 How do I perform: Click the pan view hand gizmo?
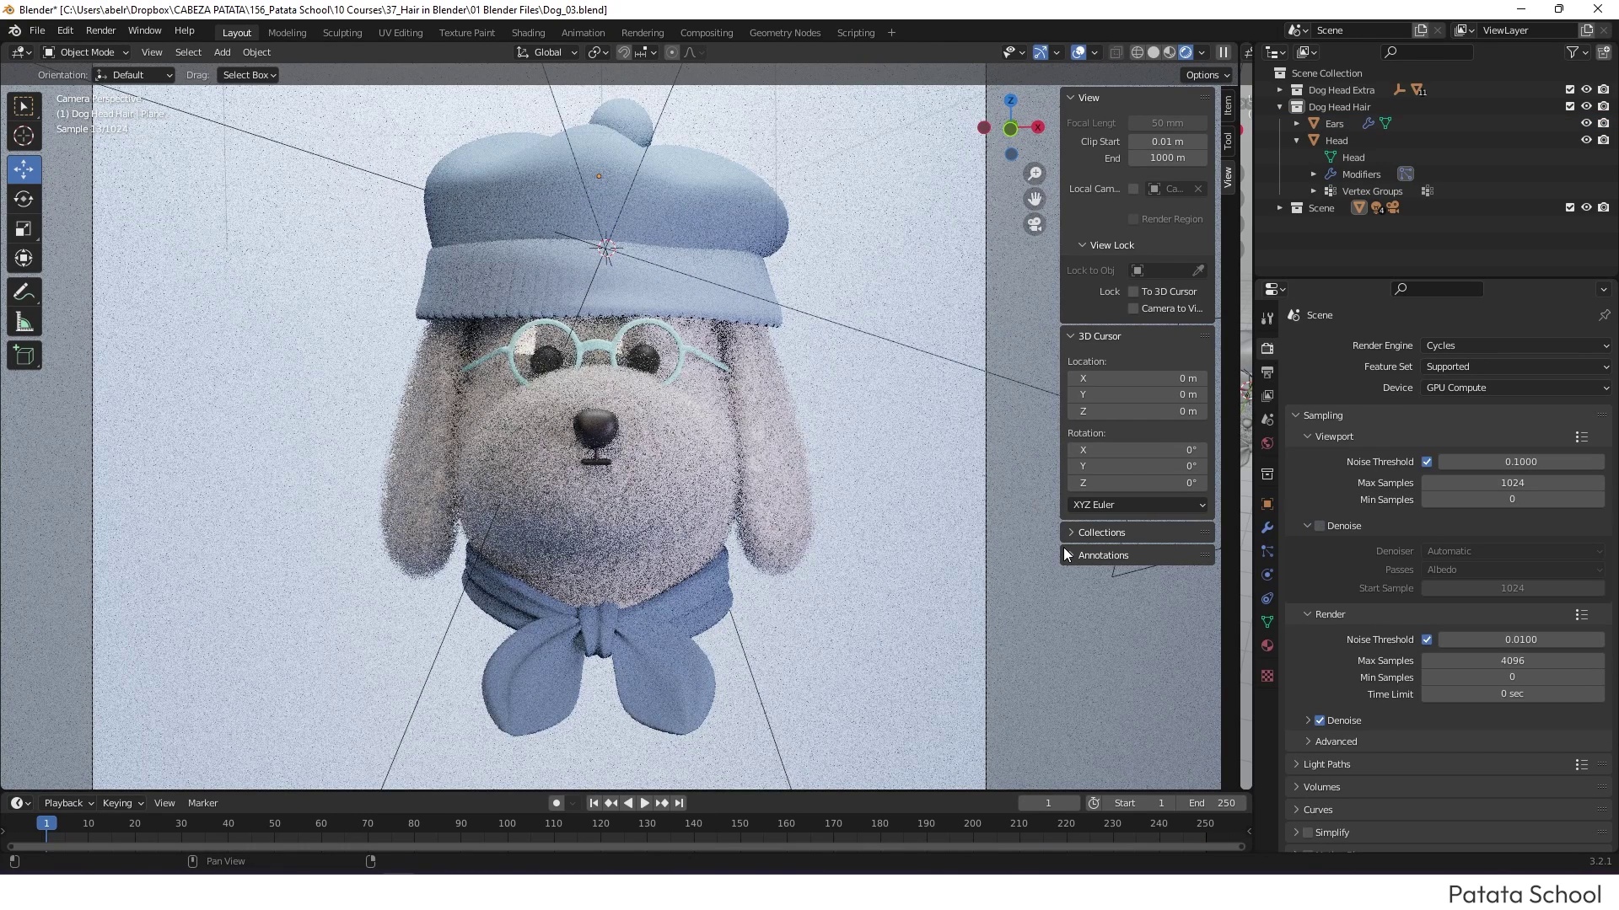click(1035, 199)
